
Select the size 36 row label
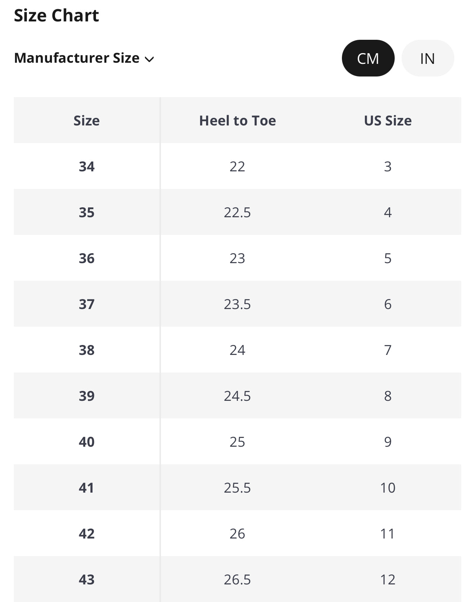[x=86, y=258]
